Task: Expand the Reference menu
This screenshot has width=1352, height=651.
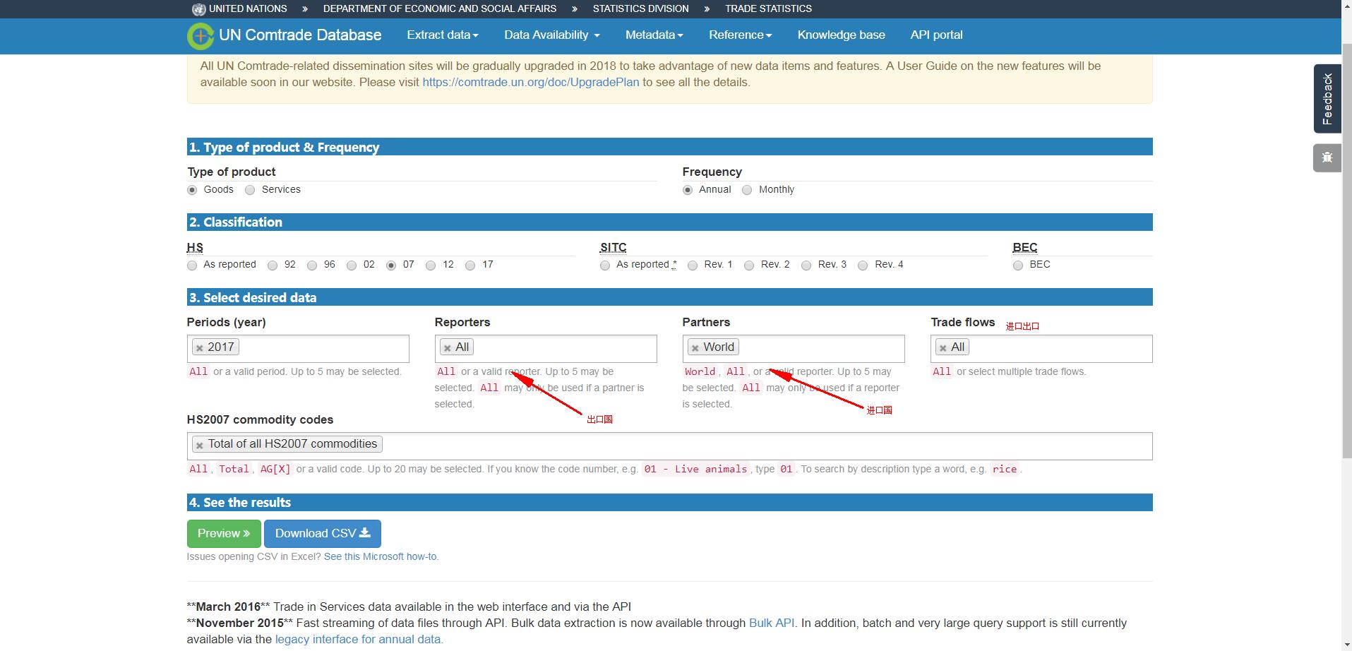Action: point(741,35)
